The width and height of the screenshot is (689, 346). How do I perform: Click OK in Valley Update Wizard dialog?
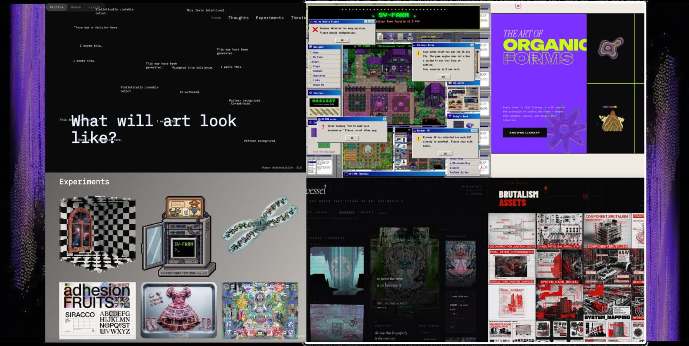342,40
